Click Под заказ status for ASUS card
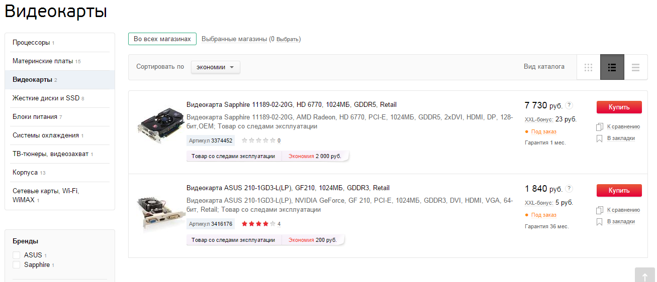 (543, 215)
